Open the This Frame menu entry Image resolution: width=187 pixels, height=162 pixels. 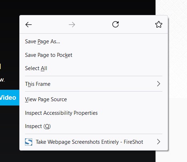[x=94, y=84]
